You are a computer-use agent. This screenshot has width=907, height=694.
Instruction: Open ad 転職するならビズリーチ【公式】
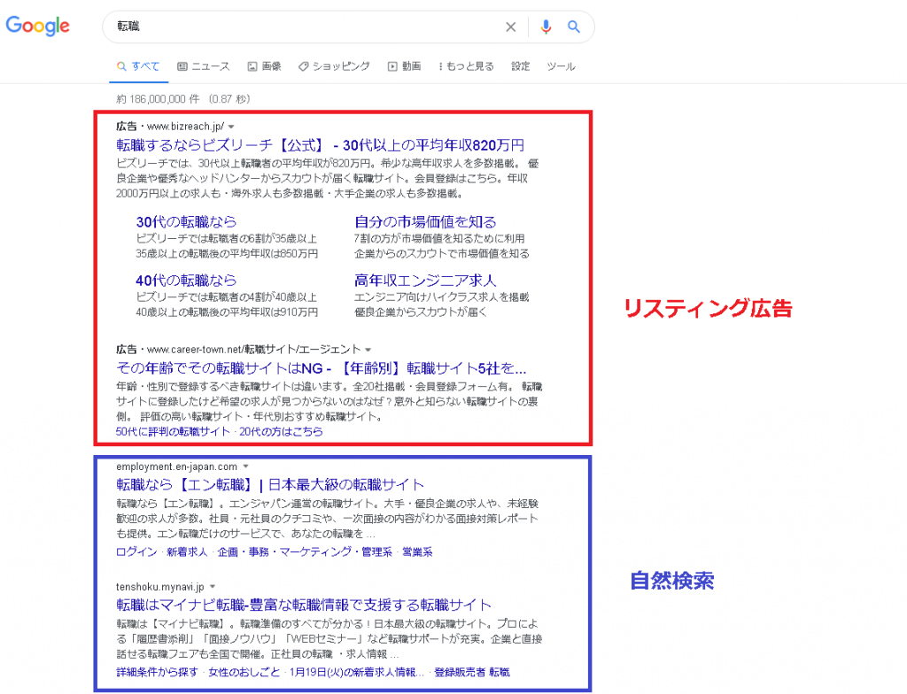(x=321, y=144)
